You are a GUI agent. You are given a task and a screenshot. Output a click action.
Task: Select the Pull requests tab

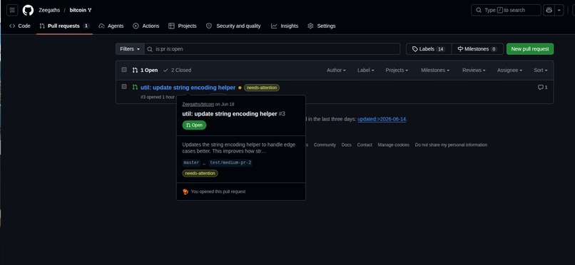coord(64,26)
